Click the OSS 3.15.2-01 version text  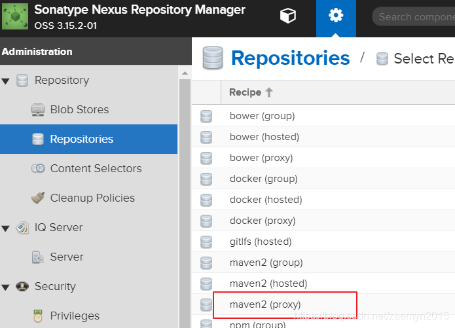(x=65, y=26)
